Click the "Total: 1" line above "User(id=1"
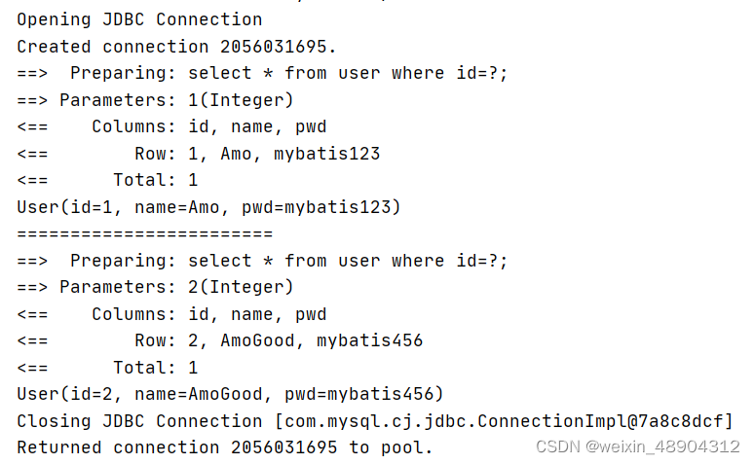The width and height of the screenshot is (754, 464). click(x=155, y=180)
